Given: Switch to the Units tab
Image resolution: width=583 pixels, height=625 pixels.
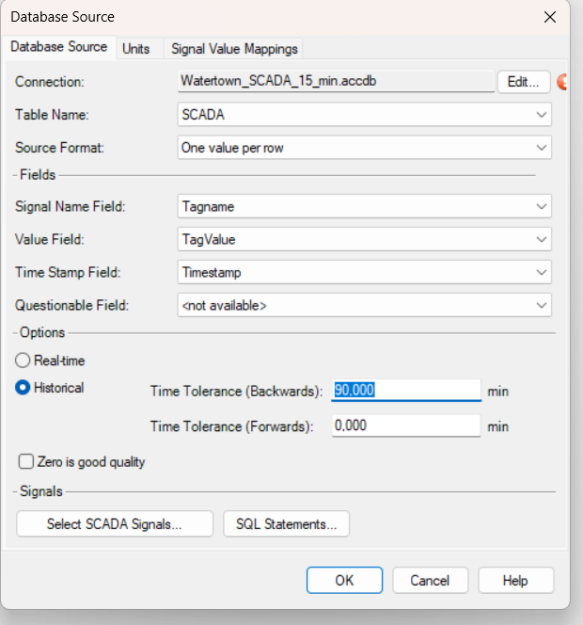Looking at the screenshot, I should click(x=136, y=48).
